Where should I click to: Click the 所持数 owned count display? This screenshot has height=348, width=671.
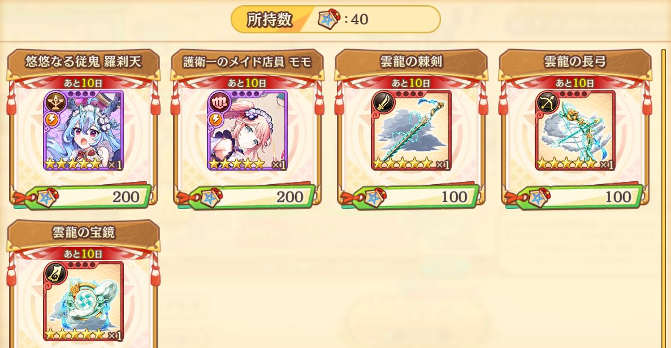[336, 19]
